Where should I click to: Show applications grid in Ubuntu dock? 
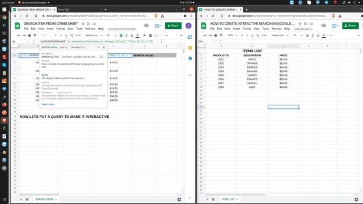(4, 199)
